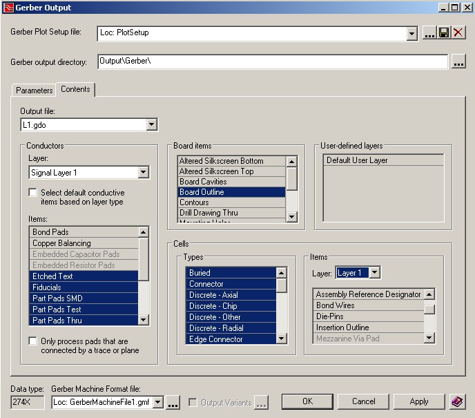Select Buried cell type
Viewport: 475px width, 418px height.
click(x=231, y=273)
